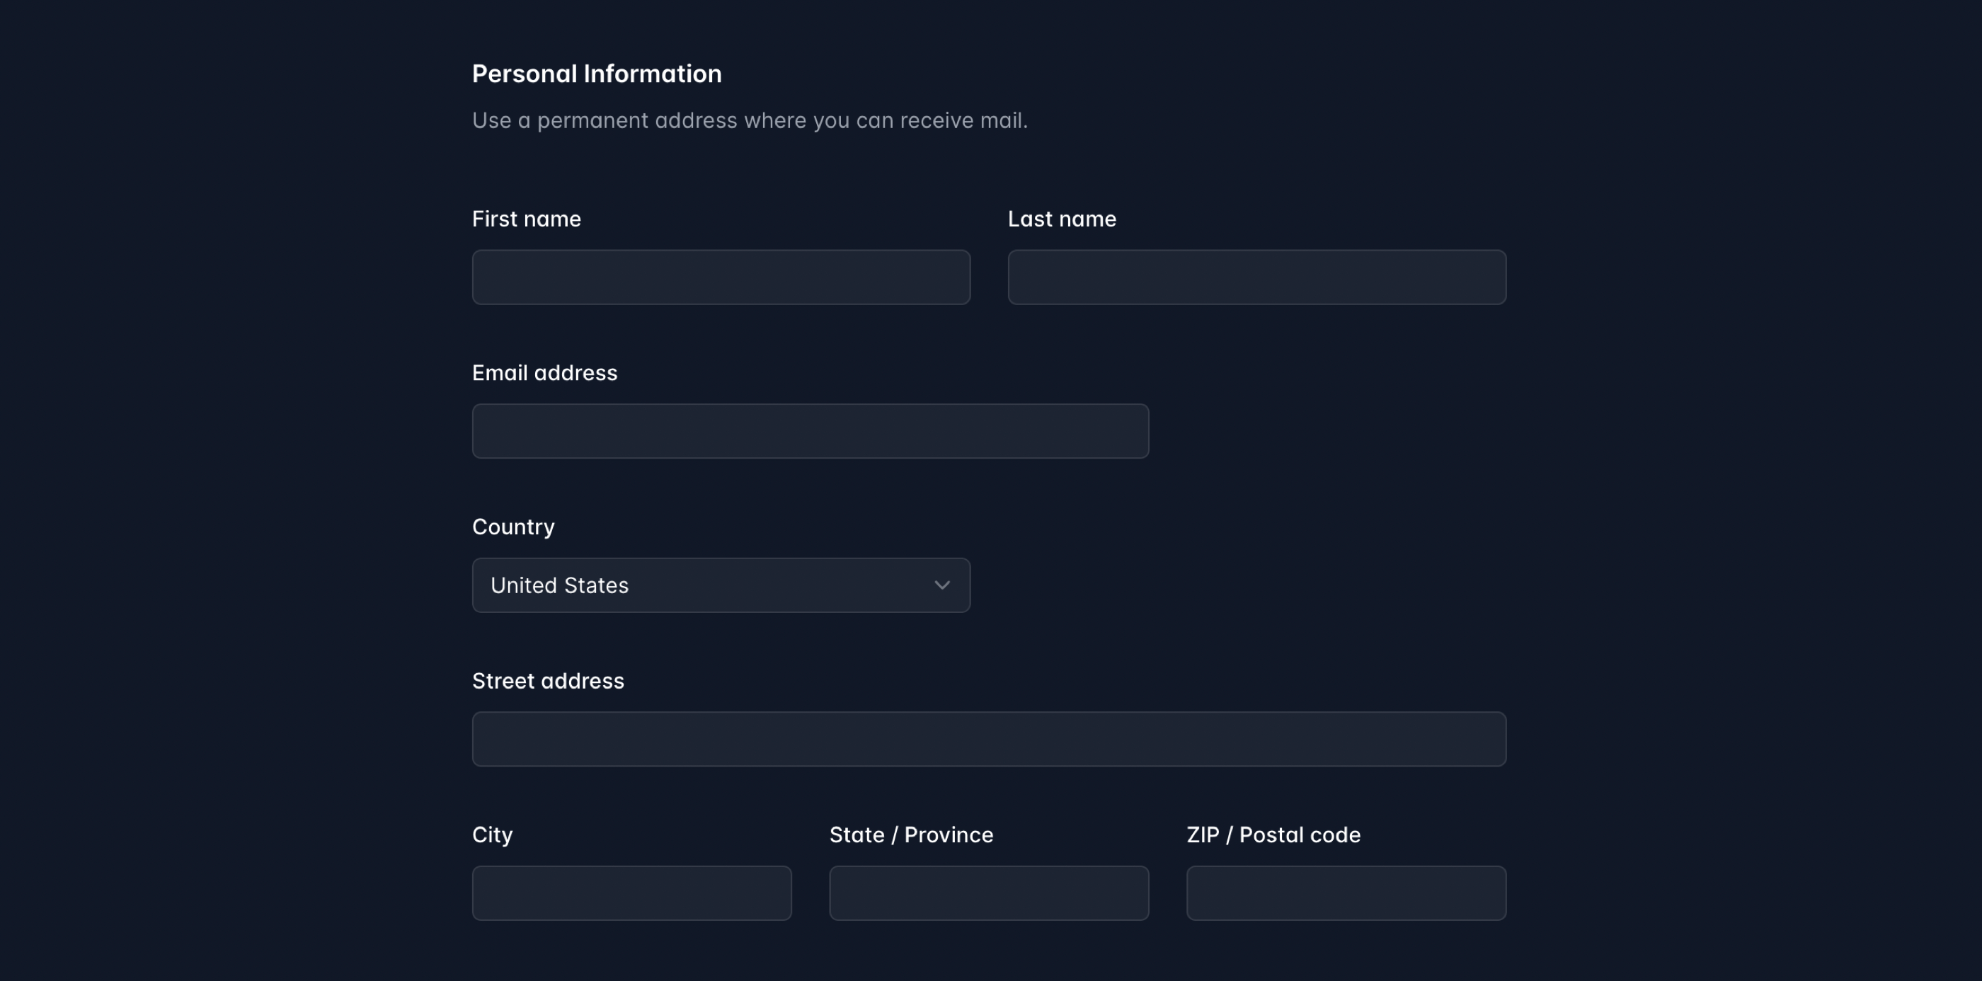Click the "Personal Information" heading

click(x=597, y=74)
